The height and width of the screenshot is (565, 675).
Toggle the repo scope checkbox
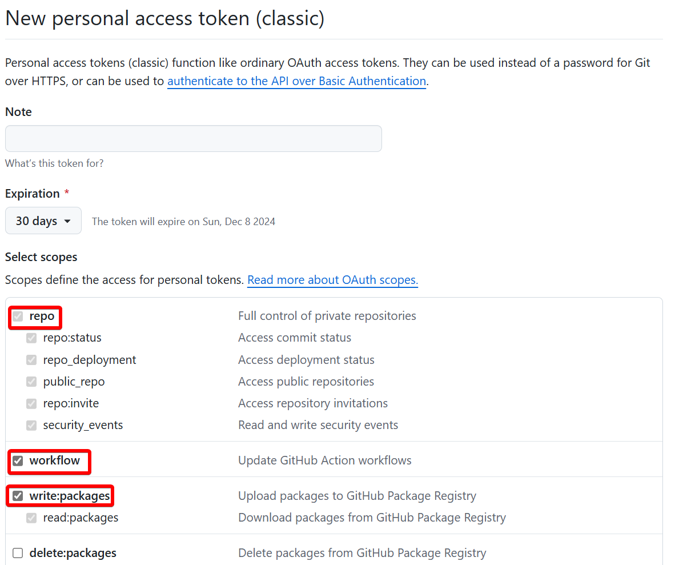click(18, 316)
